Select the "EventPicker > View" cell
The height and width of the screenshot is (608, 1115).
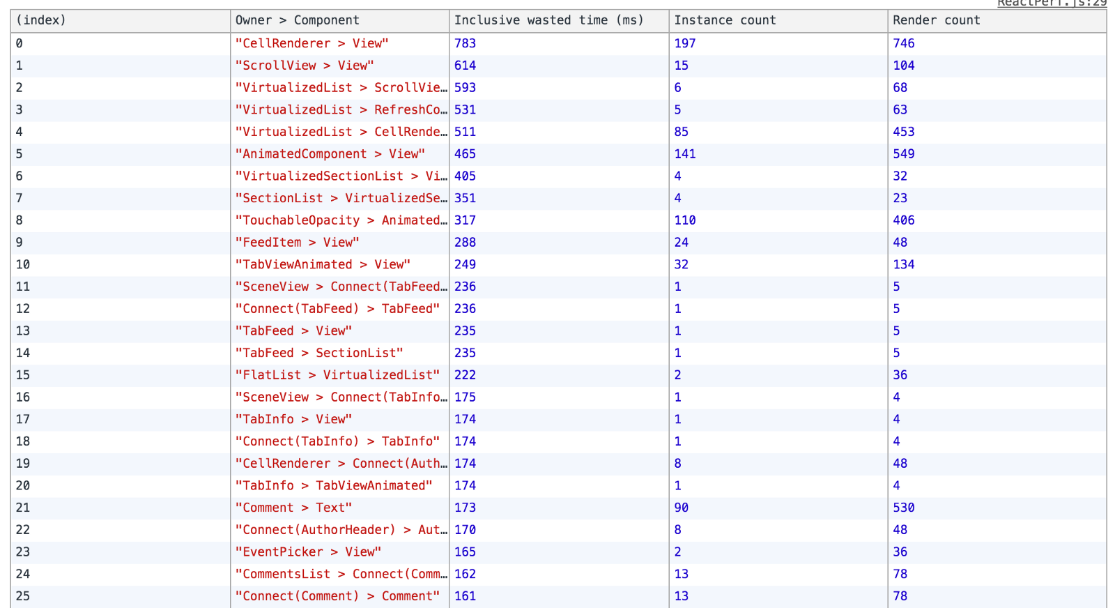click(308, 552)
